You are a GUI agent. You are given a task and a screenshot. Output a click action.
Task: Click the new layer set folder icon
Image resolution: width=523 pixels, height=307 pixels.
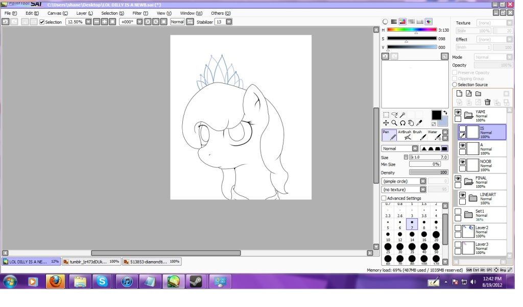(x=478, y=93)
